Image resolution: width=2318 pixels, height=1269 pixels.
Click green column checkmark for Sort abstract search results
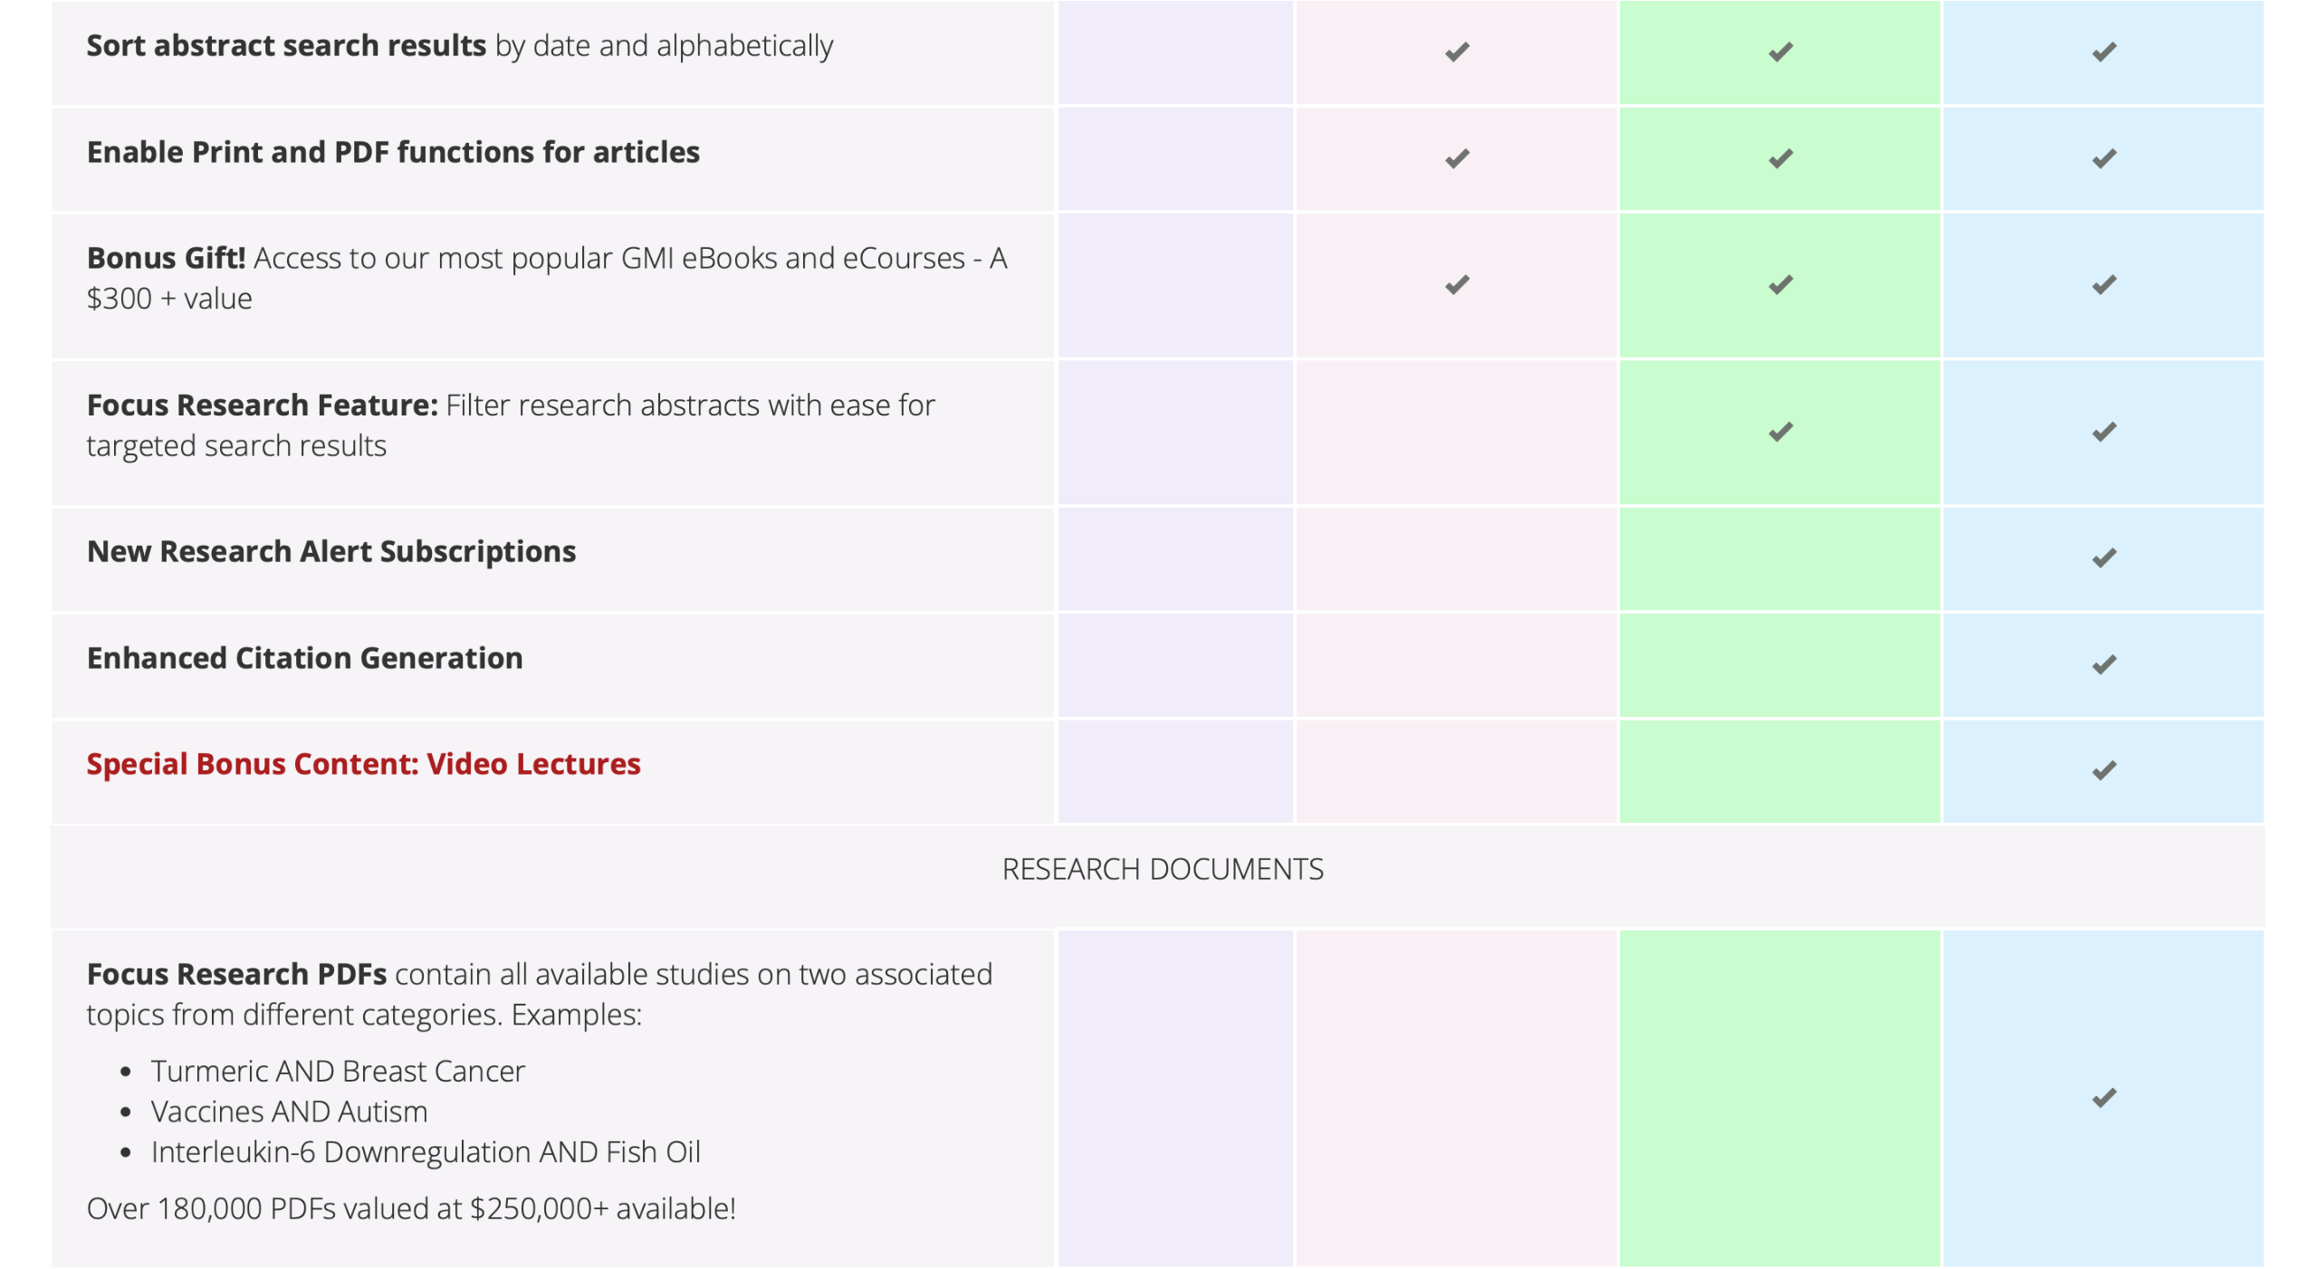[x=1779, y=52]
